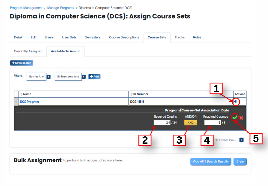Select the Course Sets tab
268x186 pixels.
click(157, 37)
